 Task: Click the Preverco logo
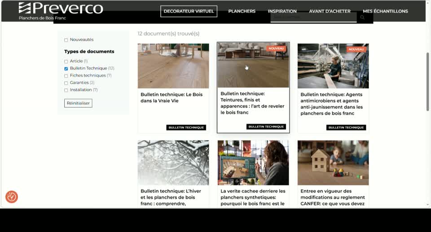point(61,11)
